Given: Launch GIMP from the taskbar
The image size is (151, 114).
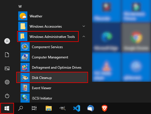Looking at the screenshot, I should (63, 108).
